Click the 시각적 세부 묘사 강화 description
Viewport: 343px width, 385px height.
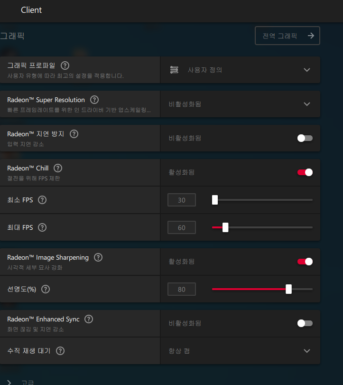35,267
